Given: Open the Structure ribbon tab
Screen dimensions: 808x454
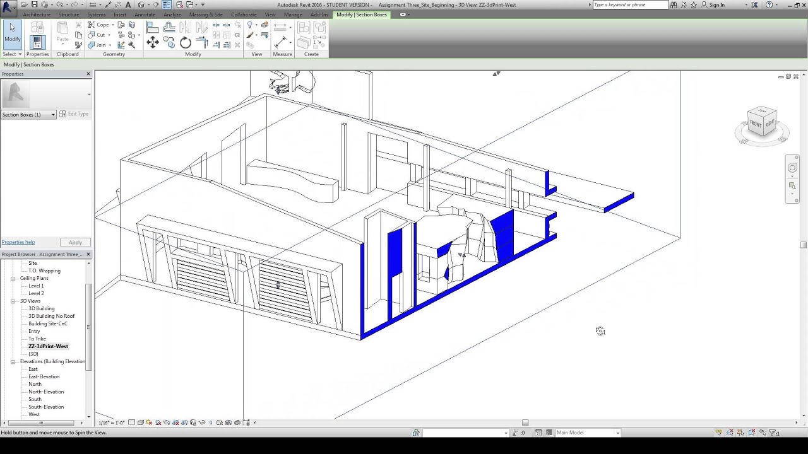Looking at the screenshot, I should 69,15.
